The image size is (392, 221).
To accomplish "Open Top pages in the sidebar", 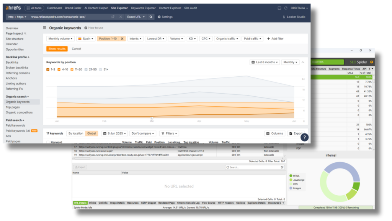I will point(13,107).
